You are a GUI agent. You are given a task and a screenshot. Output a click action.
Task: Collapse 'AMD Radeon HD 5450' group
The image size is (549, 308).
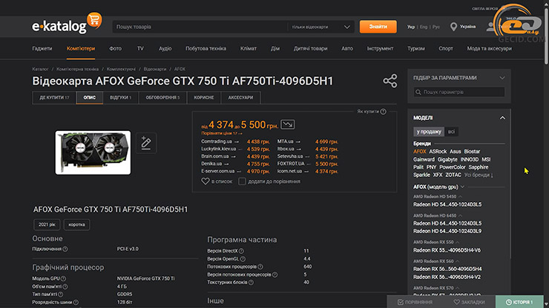click(x=460, y=197)
